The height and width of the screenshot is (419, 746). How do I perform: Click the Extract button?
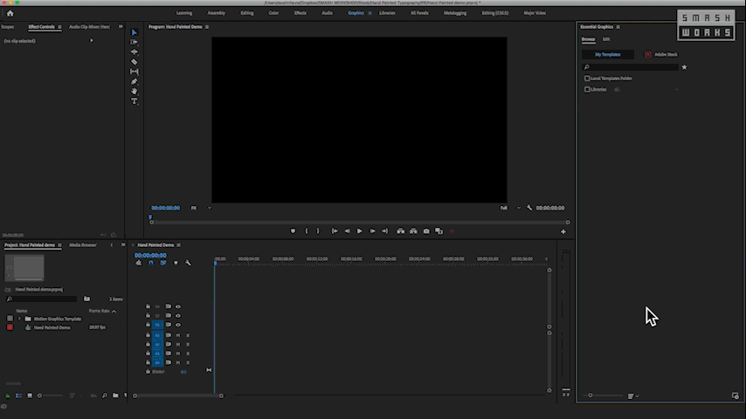click(413, 231)
